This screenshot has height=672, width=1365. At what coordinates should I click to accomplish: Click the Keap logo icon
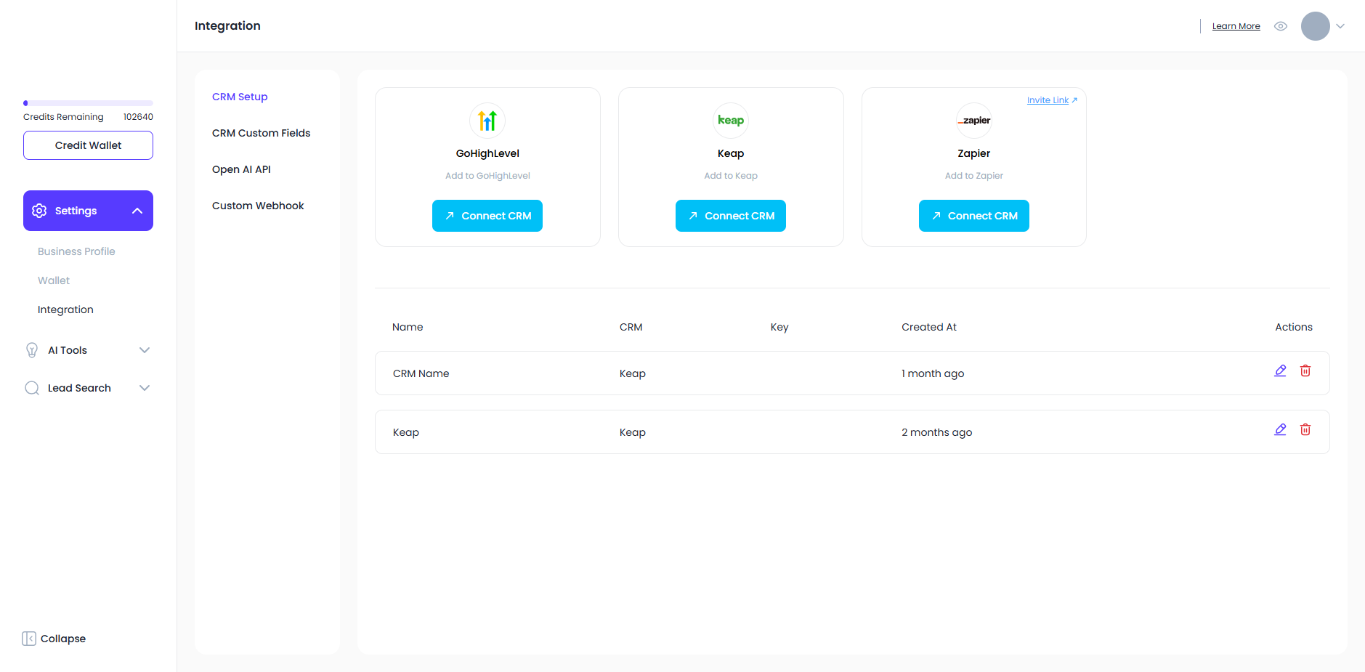(730, 121)
